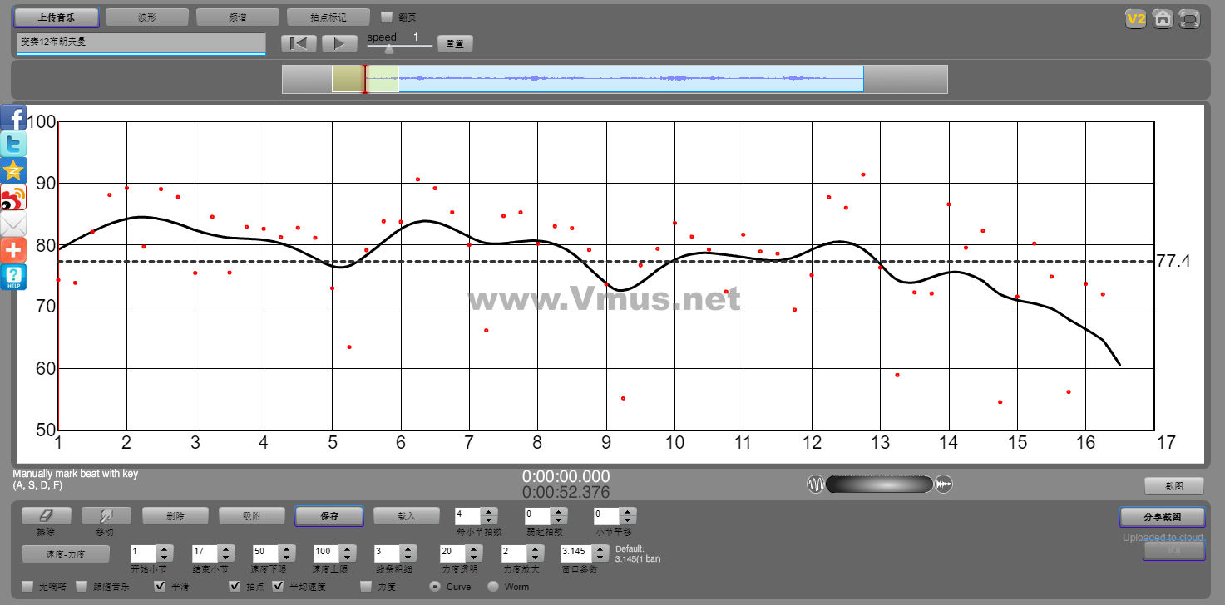
Task: Enable the 翻页 page-turn checkbox
Action: (387, 17)
